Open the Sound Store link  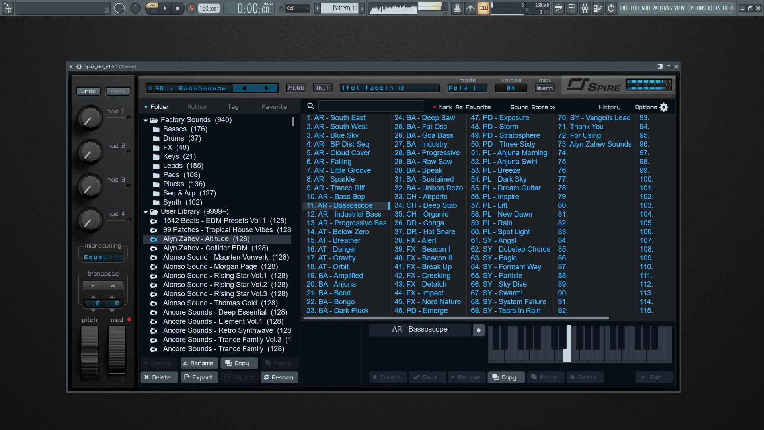click(533, 107)
